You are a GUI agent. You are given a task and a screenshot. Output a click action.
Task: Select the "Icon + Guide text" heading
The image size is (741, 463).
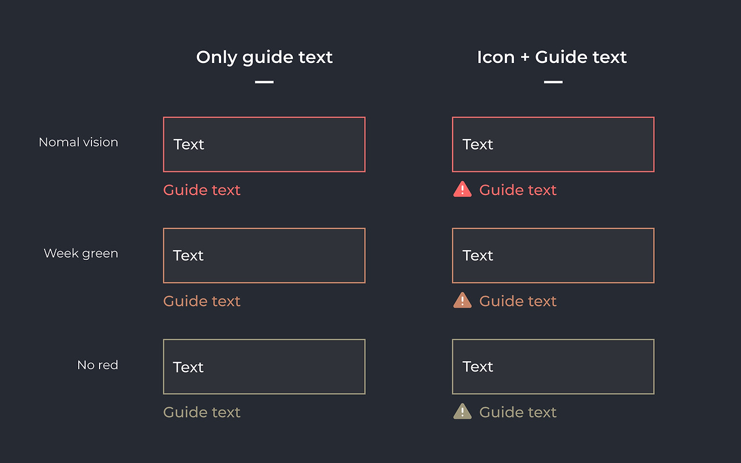(552, 57)
